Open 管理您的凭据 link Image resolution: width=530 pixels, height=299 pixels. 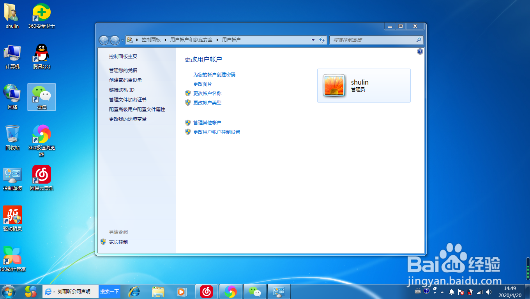coord(123,70)
